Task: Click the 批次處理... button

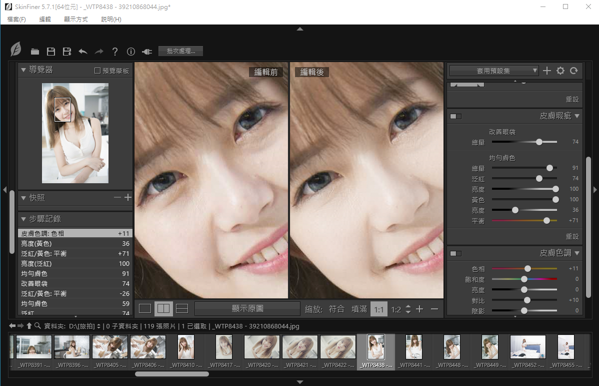Action: click(180, 51)
